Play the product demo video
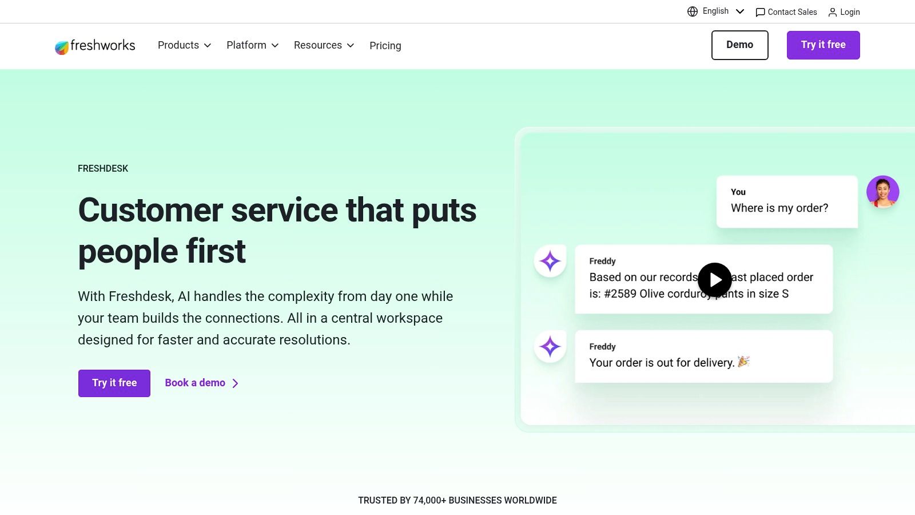 714,280
